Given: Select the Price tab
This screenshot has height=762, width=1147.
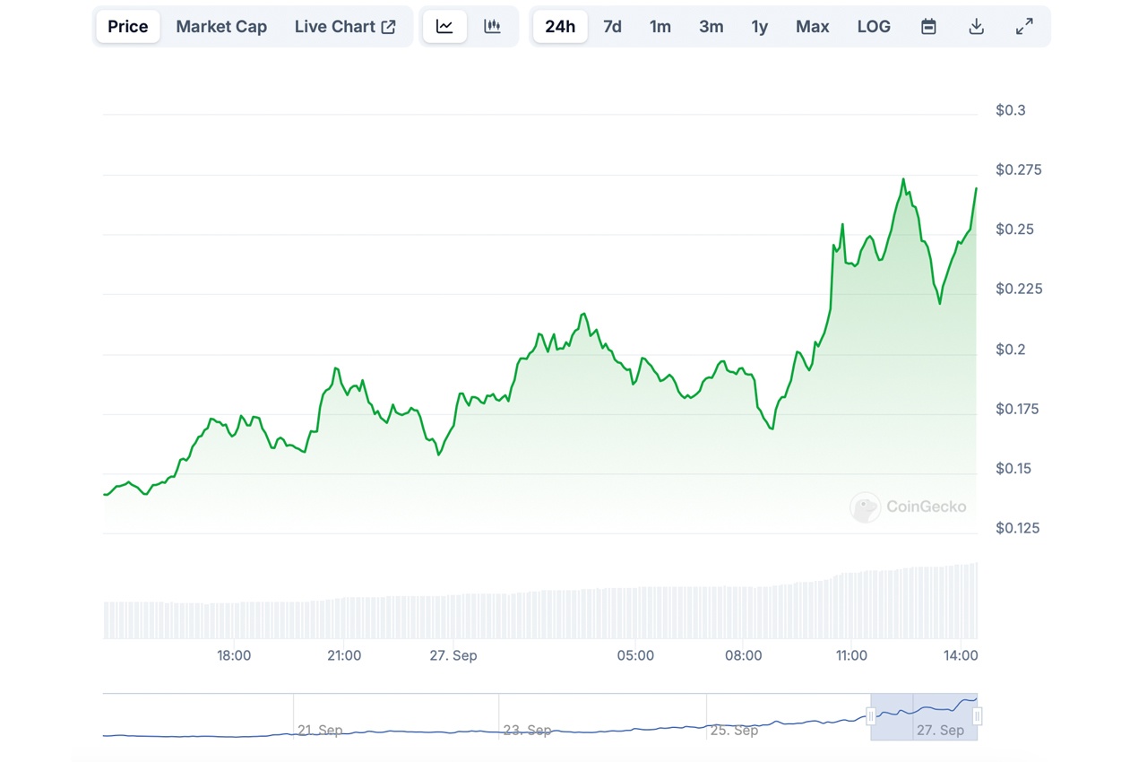Looking at the screenshot, I should [x=127, y=26].
